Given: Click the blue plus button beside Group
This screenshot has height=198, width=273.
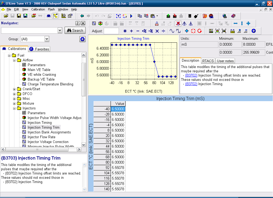Looking at the screenshot, I should point(83,39).
